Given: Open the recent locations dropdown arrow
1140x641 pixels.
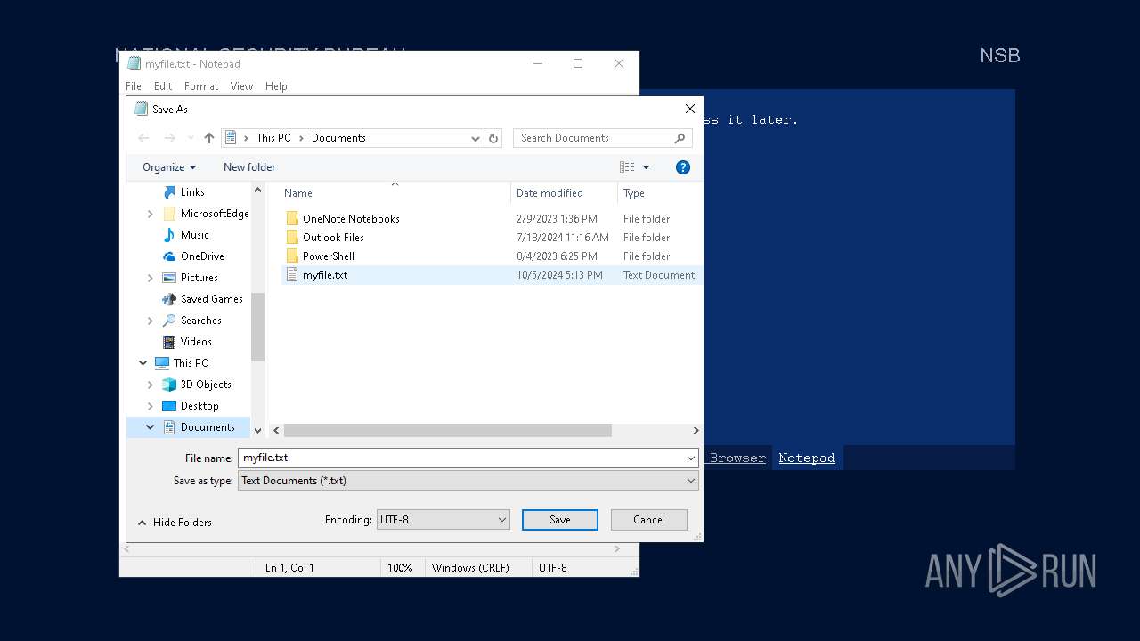Looking at the screenshot, I should 190,138.
